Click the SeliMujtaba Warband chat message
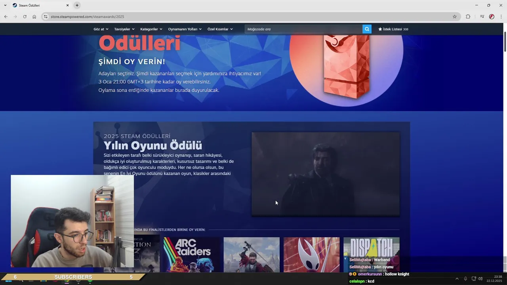Image resolution: width=507 pixels, height=285 pixels. click(370, 260)
